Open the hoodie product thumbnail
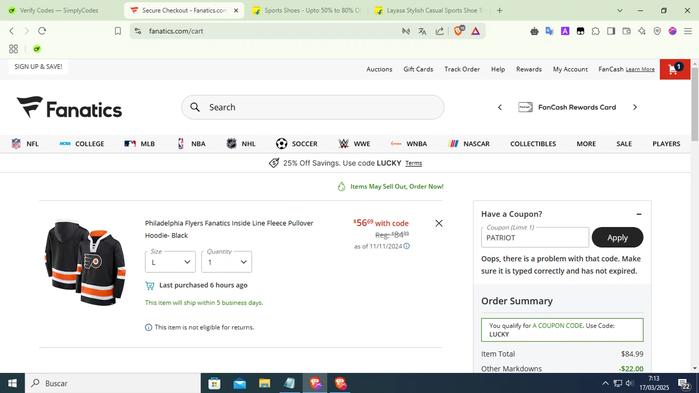 (85, 262)
